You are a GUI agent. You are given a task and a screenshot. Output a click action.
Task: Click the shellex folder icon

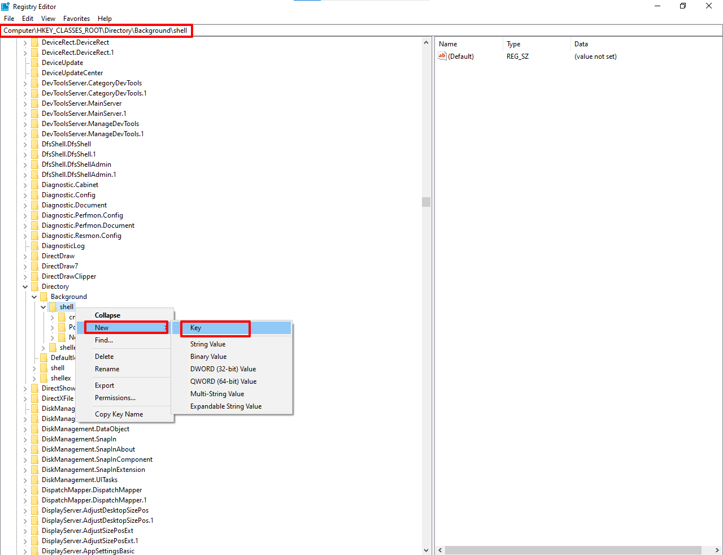43,378
